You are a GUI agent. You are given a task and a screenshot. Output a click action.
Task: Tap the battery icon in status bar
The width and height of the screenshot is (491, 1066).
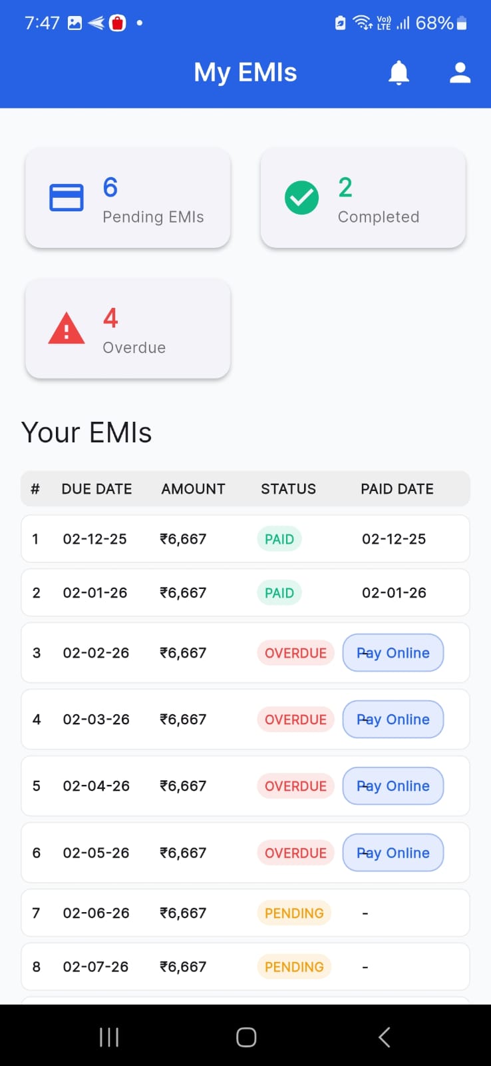[x=462, y=23]
